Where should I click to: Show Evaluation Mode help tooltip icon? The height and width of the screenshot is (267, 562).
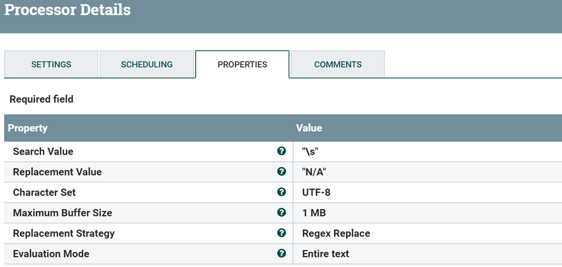(281, 254)
